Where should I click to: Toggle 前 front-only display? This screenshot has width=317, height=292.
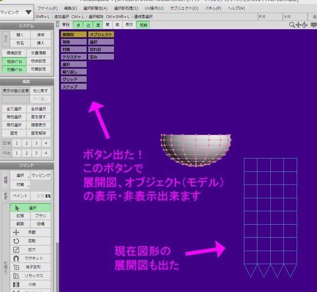[117, 25]
